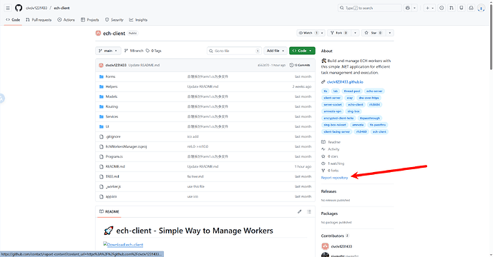Screen dimensions: 493x257
Task: Open the Releases section heading
Action: pyautogui.click(x=328, y=191)
